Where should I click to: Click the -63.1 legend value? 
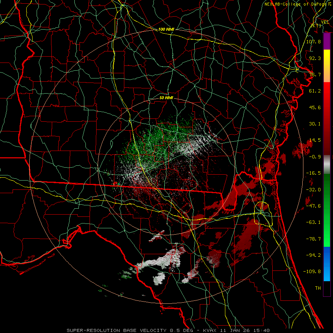tap(313, 222)
